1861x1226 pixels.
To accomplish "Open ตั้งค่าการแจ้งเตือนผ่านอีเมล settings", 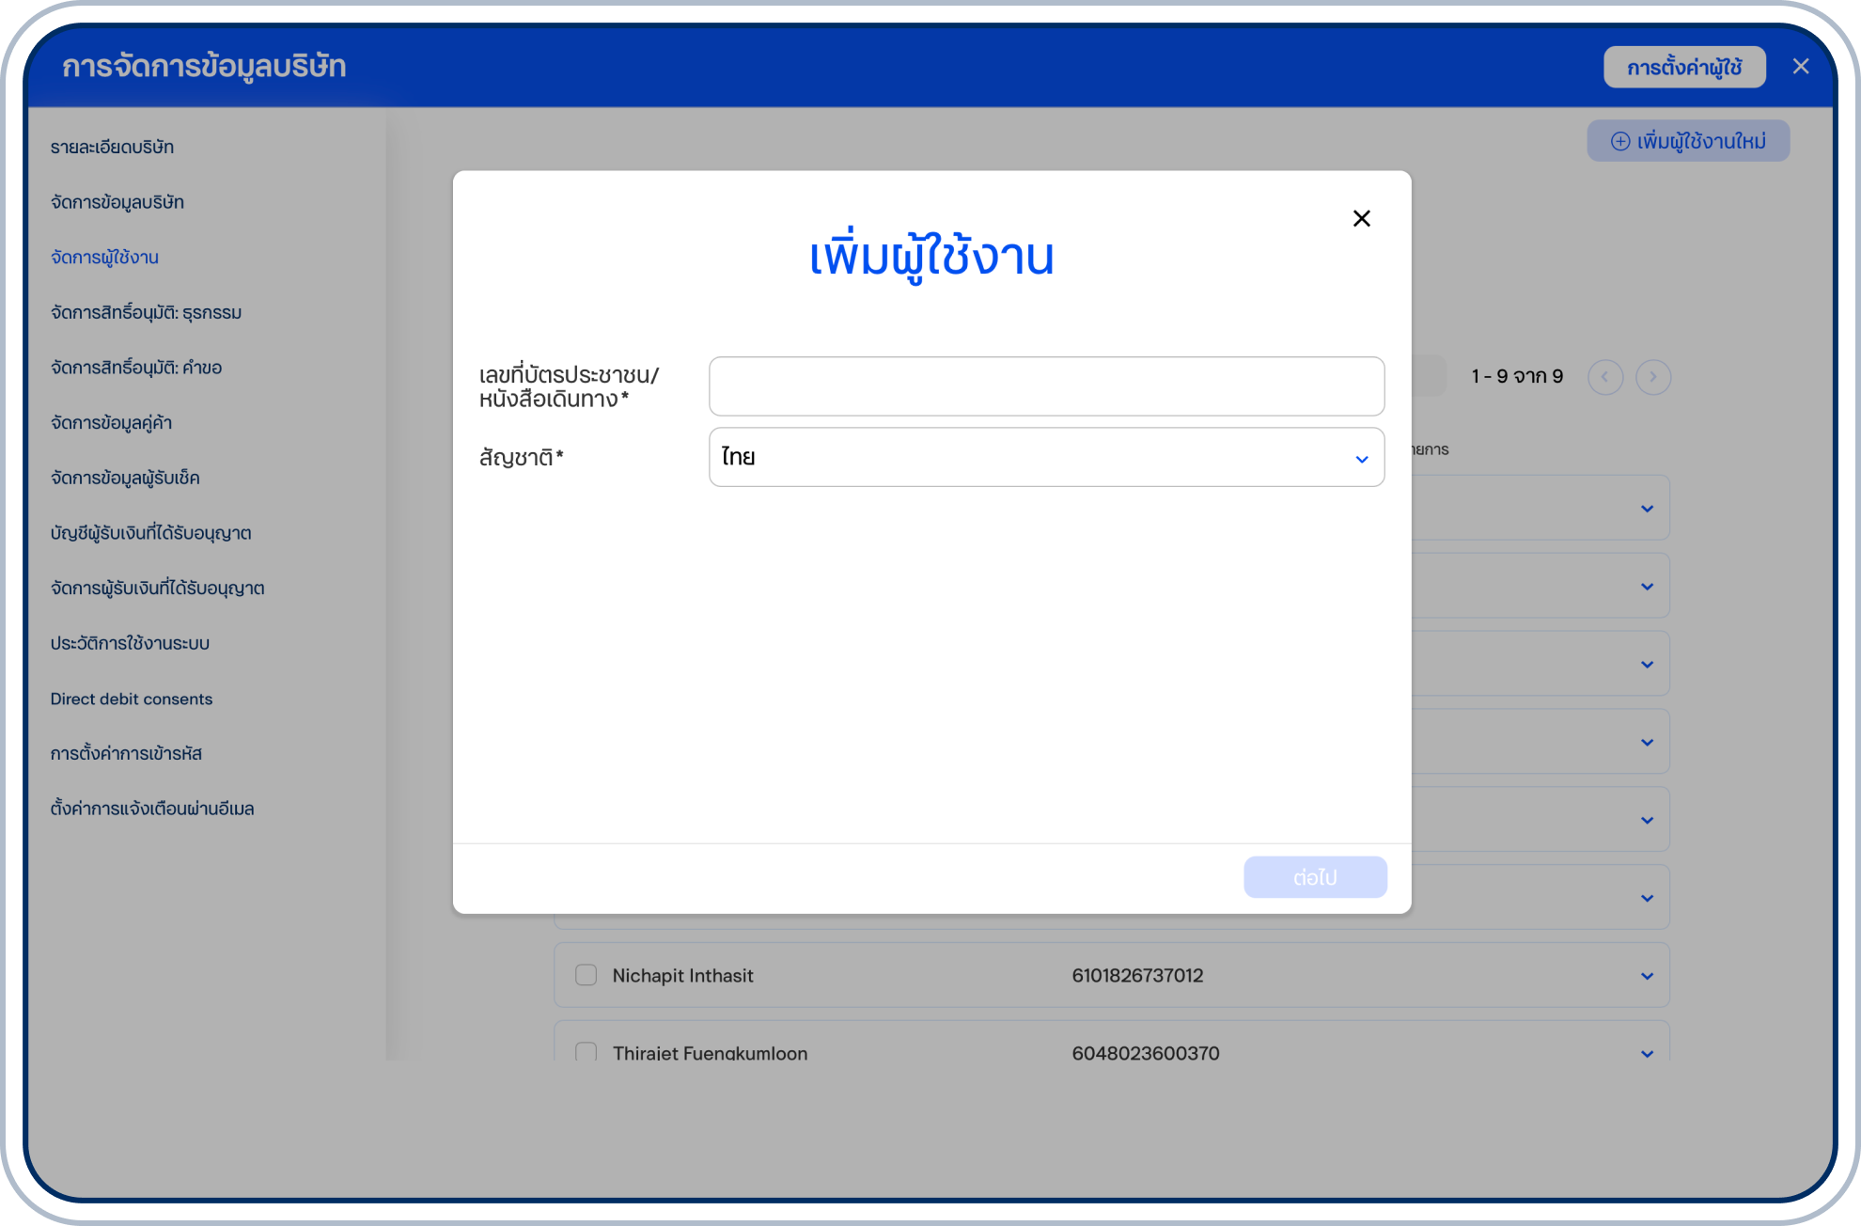I will [x=151, y=808].
